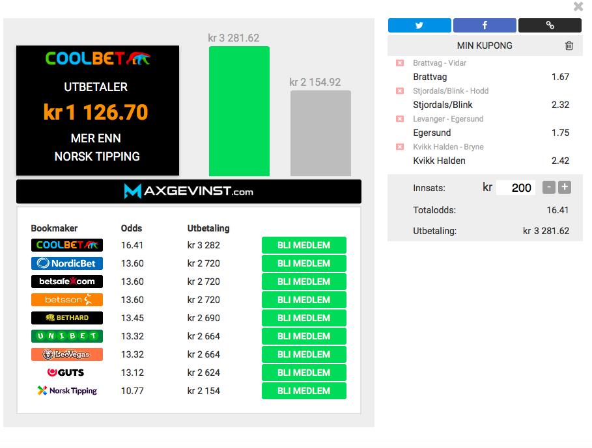Remove Brattvag - Vidar from coupon
Viewport: 592px width, 448px height.
pyautogui.click(x=400, y=63)
